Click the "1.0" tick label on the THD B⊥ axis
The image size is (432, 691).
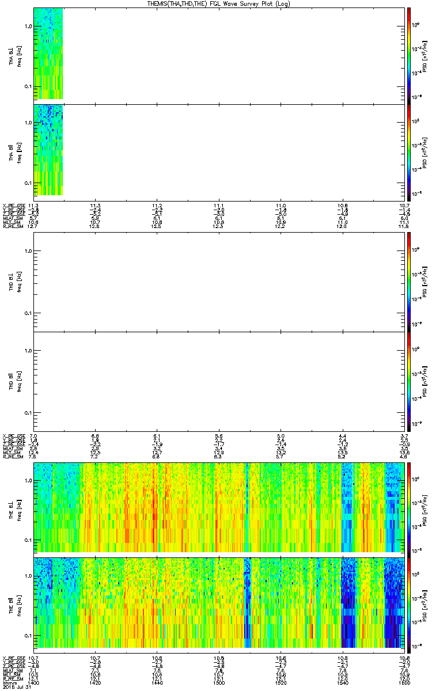pos(28,251)
